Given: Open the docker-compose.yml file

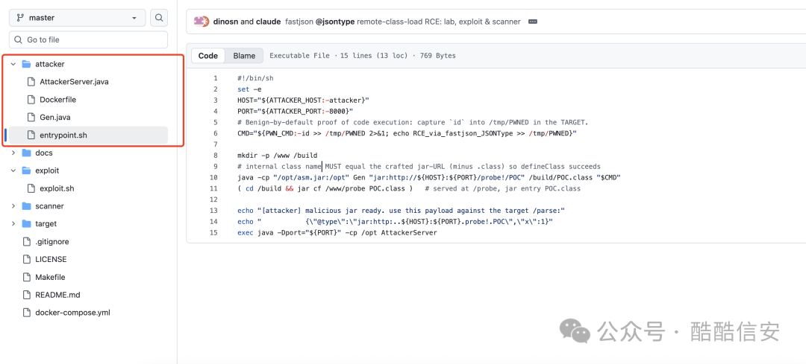Looking at the screenshot, I should click(x=72, y=312).
